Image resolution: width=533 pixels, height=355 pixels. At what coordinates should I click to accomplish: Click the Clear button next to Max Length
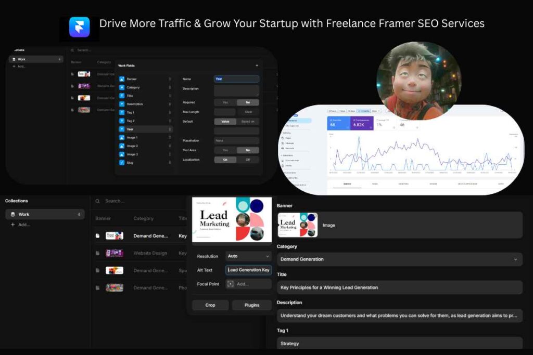(x=249, y=112)
